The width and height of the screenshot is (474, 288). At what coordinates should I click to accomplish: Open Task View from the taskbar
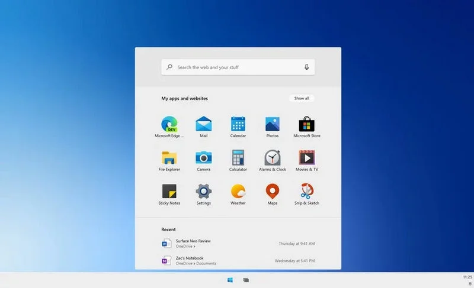[x=246, y=280]
